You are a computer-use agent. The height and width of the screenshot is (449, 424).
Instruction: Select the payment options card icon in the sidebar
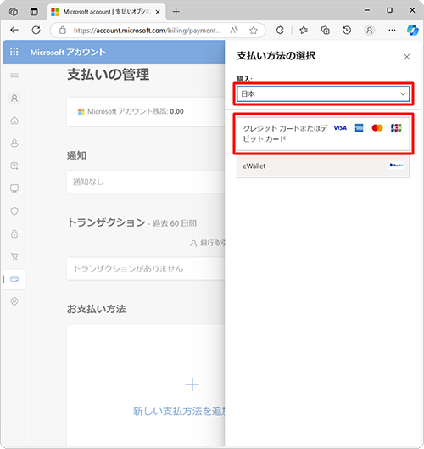pos(14,279)
